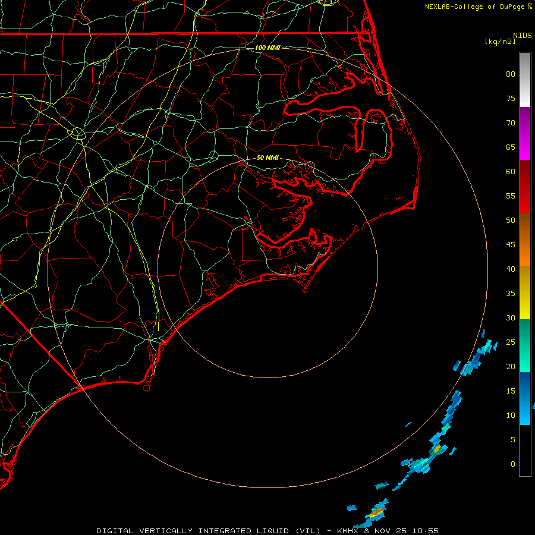Click the 8 NOV 25 date text
The width and height of the screenshot is (535, 535).
click(386, 531)
